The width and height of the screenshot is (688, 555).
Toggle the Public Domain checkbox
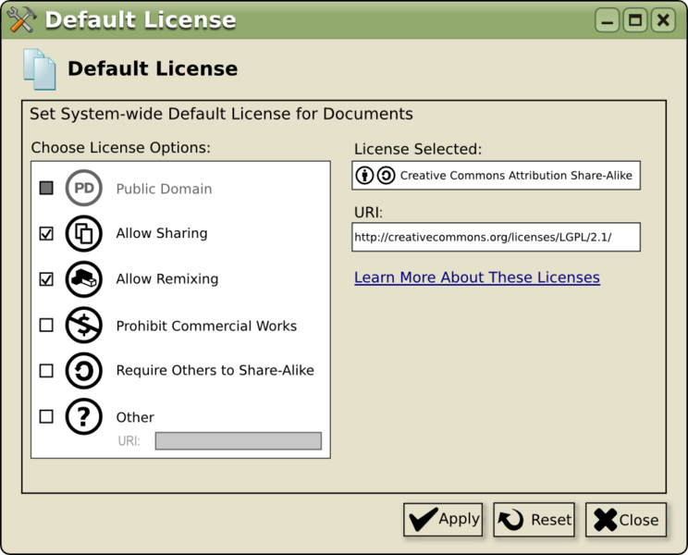pyautogui.click(x=46, y=188)
